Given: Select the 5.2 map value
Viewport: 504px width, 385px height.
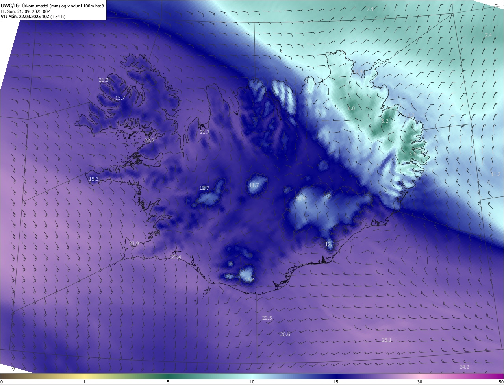Looking at the screenshot, I should click(385, 121).
